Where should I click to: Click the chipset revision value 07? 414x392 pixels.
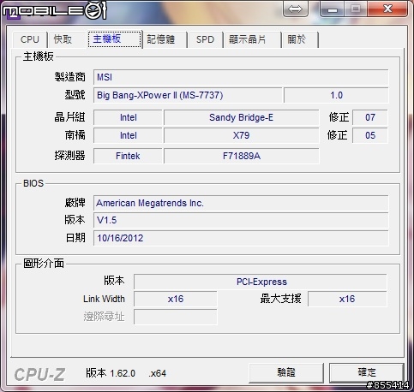(370, 117)
